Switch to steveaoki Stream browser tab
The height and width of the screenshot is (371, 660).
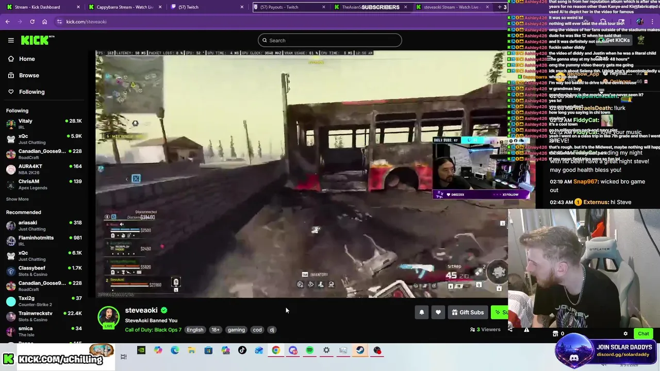click(453, 7)
